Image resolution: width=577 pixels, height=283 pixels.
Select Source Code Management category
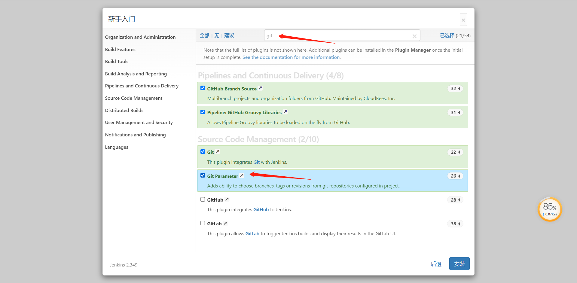tap(133, 98)
